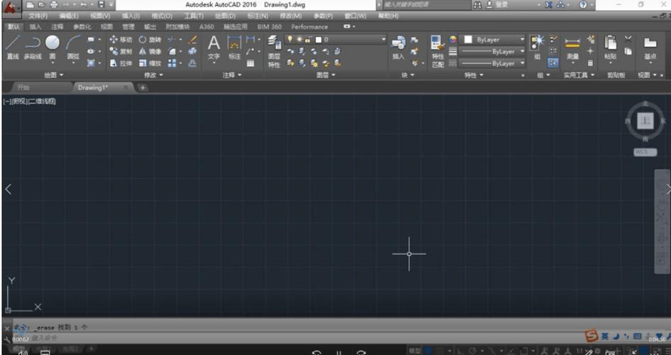Click the Fillet tool icon
Screen dimensions: 671x355
[x=172, y=51]
